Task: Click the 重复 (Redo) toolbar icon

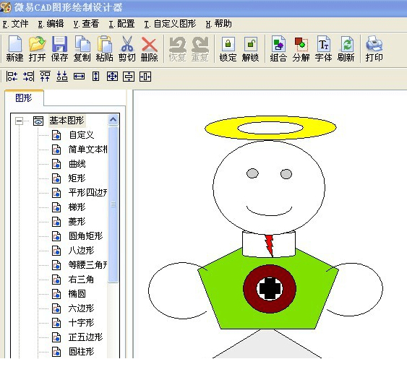Action: (x=200, y=48)
